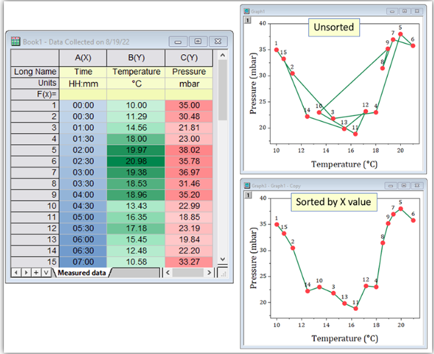Add a new sheet with plus button
The image size is (434, 354).
coord(36,273)
